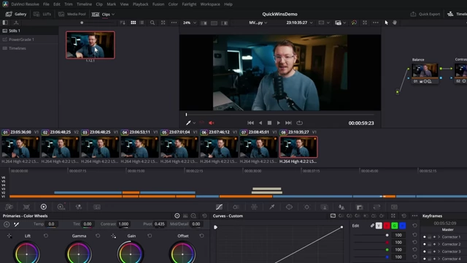Expand Corrector 2 keyframe track

tap(439, 244)
